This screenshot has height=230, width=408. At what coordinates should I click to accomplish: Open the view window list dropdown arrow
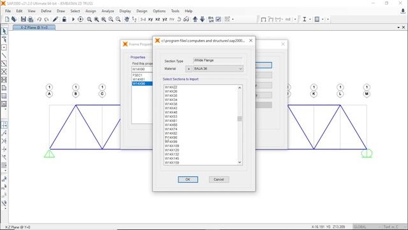point(398,27)
